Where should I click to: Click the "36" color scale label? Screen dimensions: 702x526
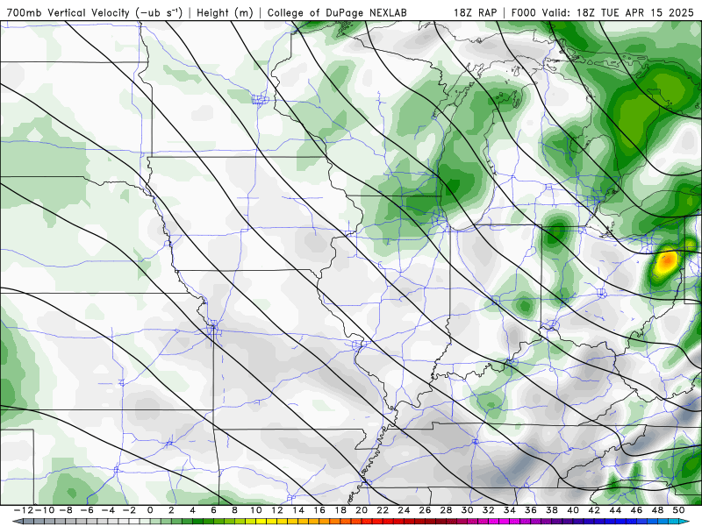pyautogui.click(x=531, y=510)
